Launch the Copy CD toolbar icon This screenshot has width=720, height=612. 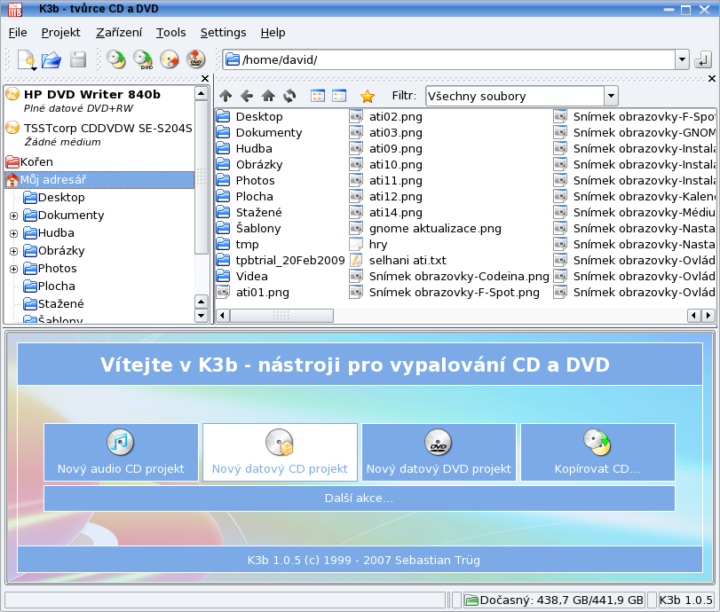tap(116, 59)
